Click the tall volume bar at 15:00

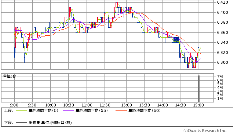point(199,89)
